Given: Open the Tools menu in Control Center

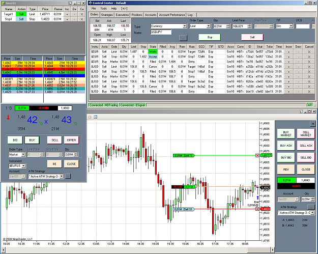Looking at the screenshot, I should (103, 9).
